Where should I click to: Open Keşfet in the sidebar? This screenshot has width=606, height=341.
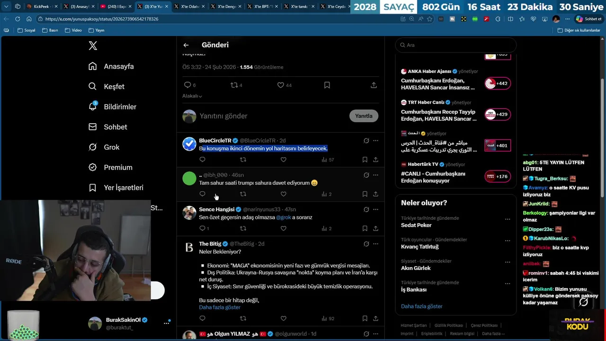tap(107, 87)
